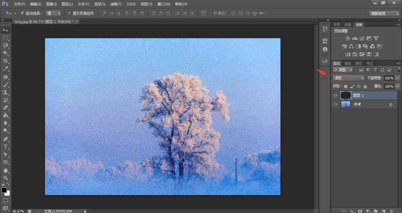Open the status bar info arrow

[x=85, y=211]
